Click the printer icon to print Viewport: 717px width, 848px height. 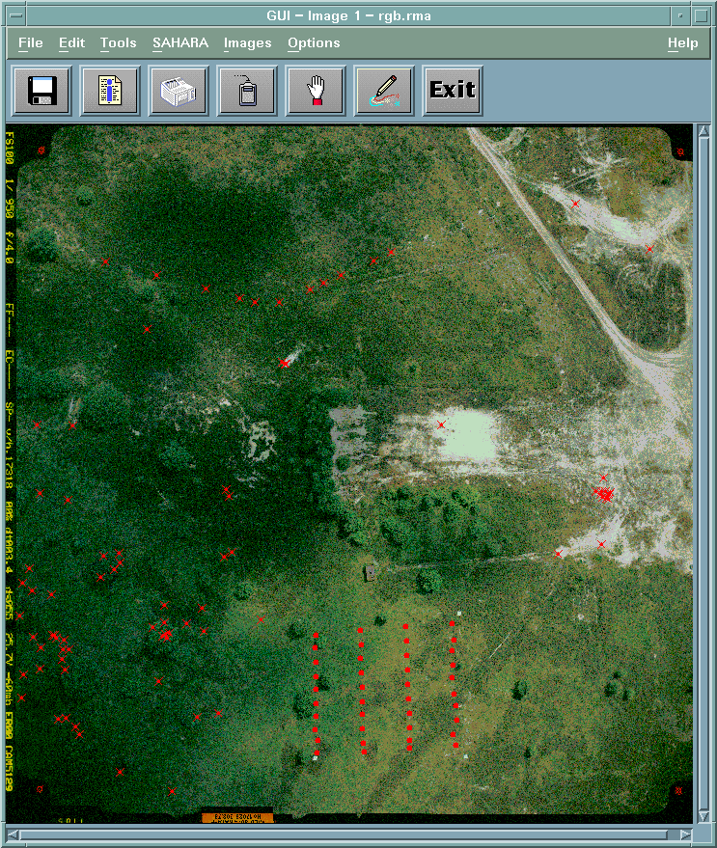point(179,91)
